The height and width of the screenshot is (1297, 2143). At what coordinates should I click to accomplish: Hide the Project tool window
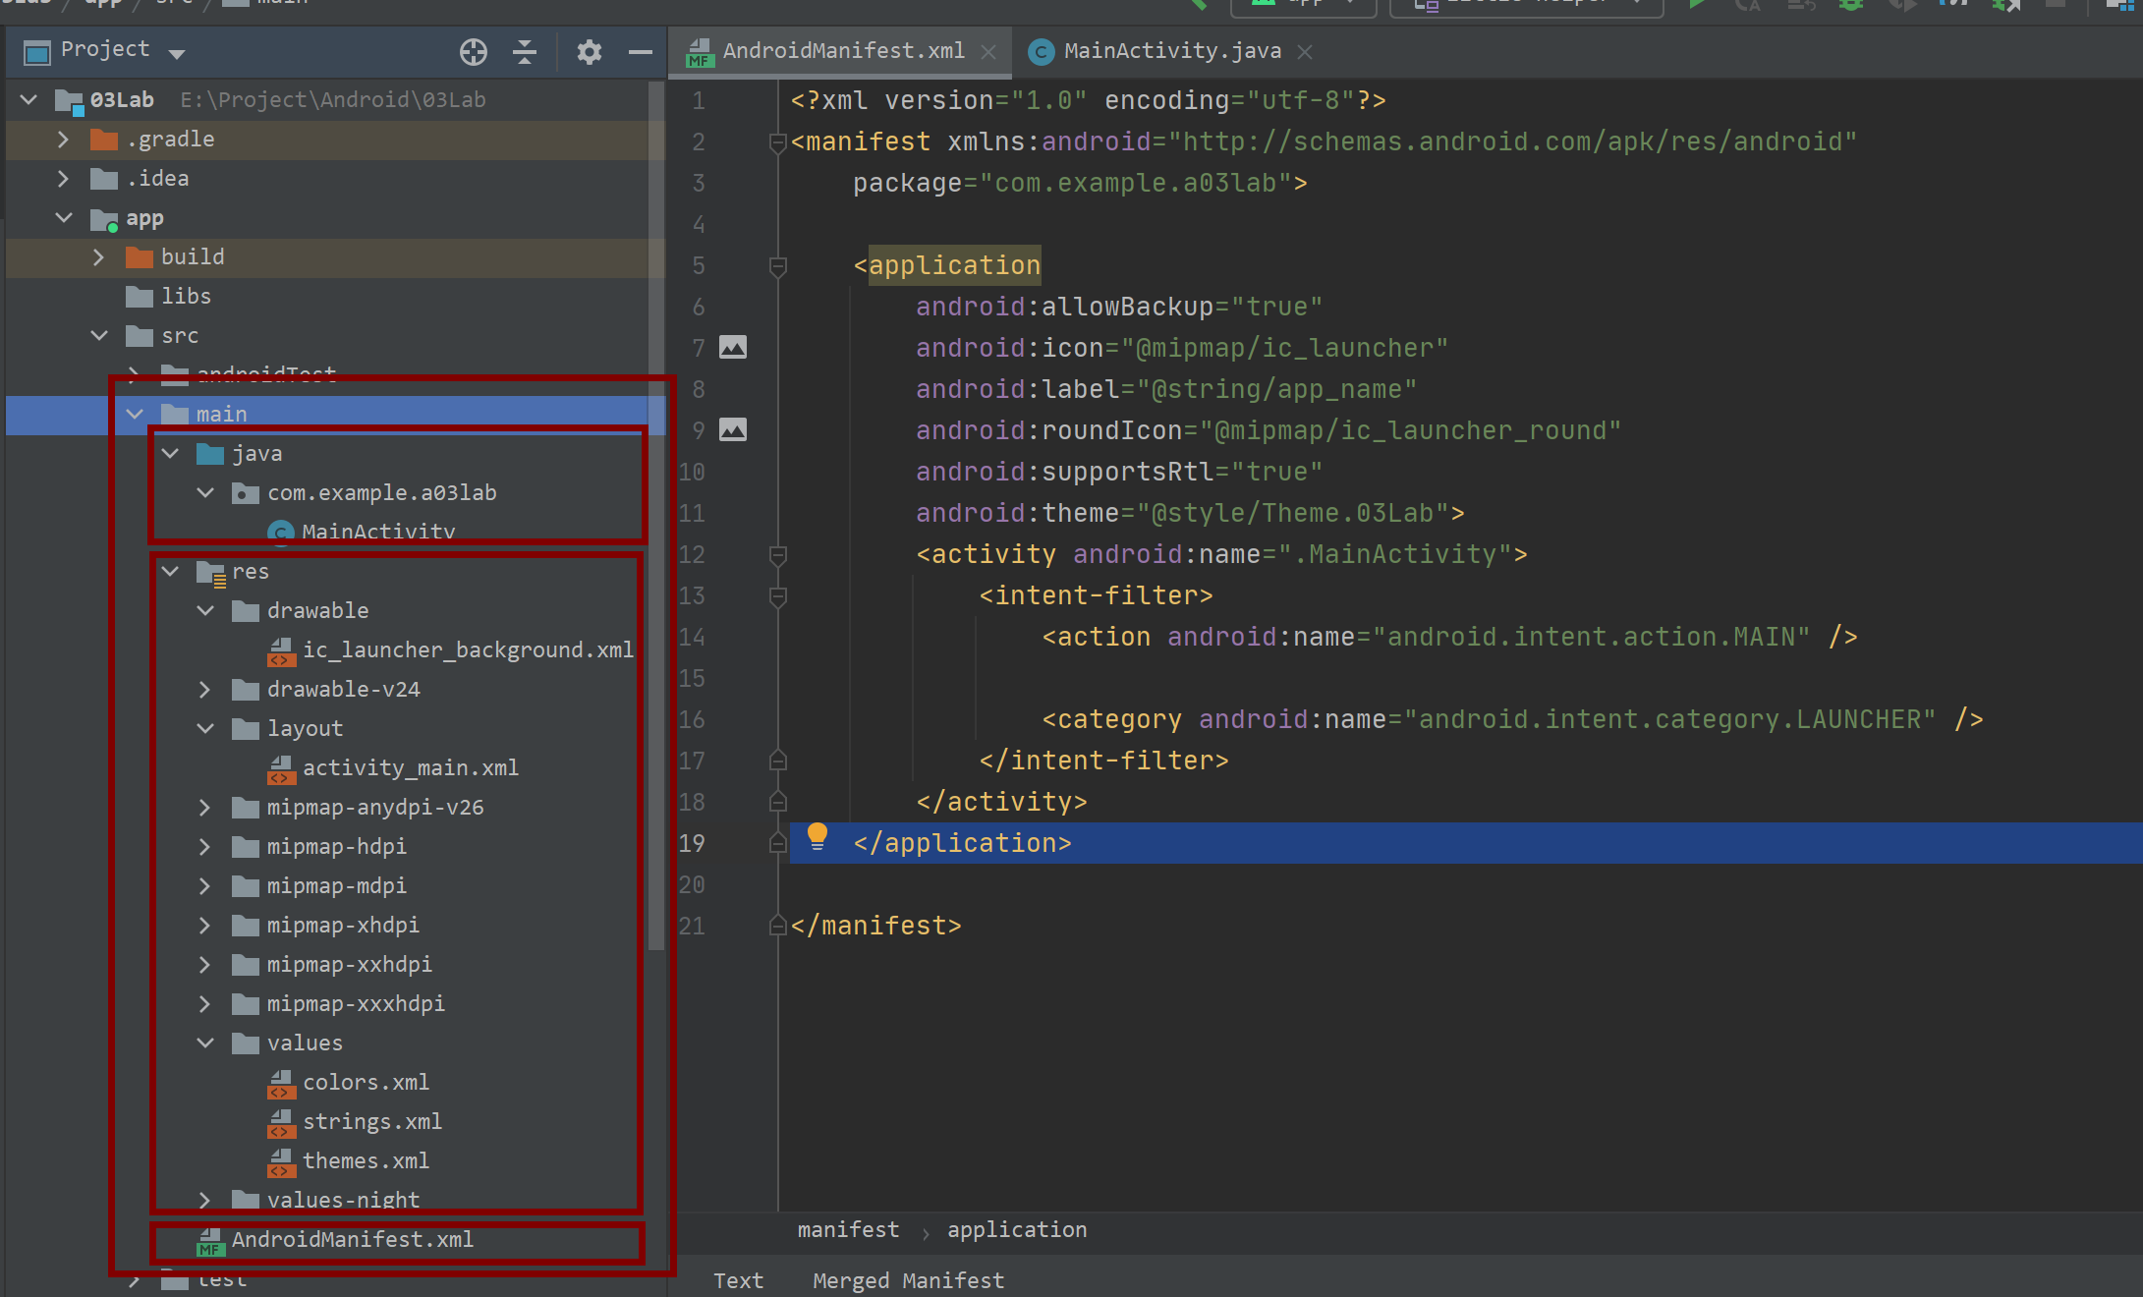click(641, 52)
